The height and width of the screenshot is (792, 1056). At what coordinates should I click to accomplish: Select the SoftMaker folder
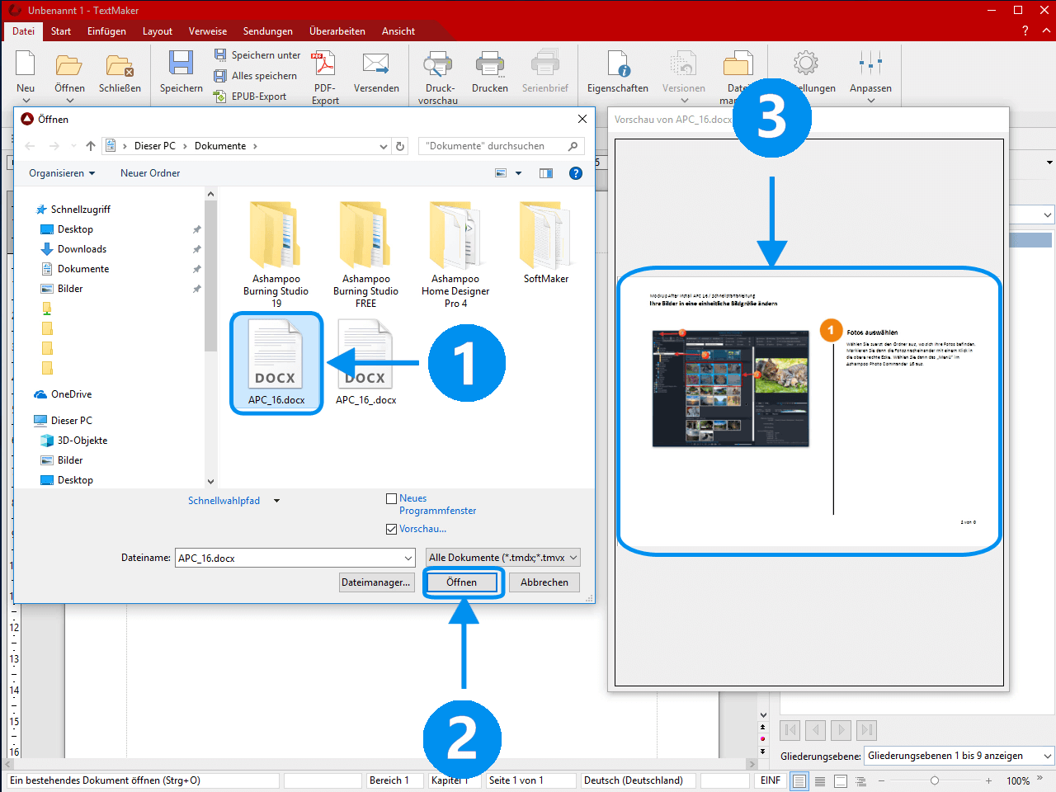(545, 243)
